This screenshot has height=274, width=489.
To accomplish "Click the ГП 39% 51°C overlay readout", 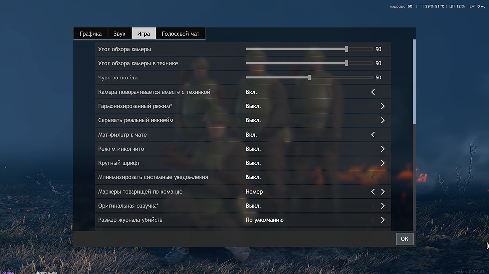I will click(432, 6).
